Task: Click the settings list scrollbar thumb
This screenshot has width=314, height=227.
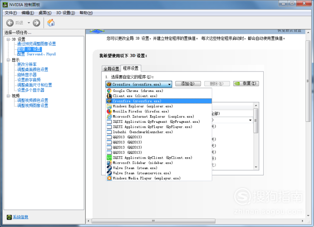Action: pos(256,121)
